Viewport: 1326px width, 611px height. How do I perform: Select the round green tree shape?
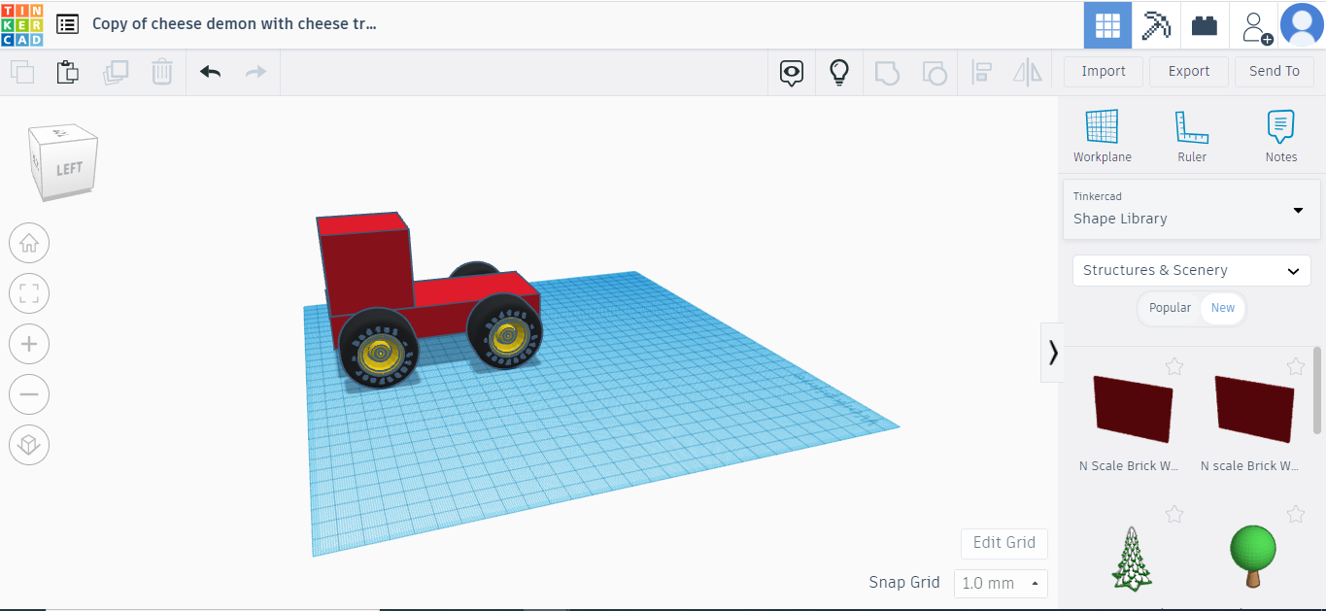click(1252, 556)
